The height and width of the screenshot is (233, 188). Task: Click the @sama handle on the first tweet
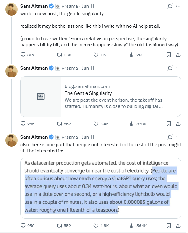[x=71, y=6]
